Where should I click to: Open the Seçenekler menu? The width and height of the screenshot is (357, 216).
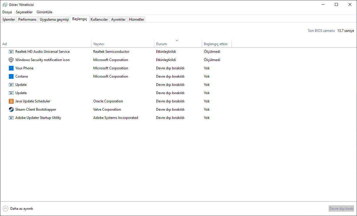pos(24,12)
